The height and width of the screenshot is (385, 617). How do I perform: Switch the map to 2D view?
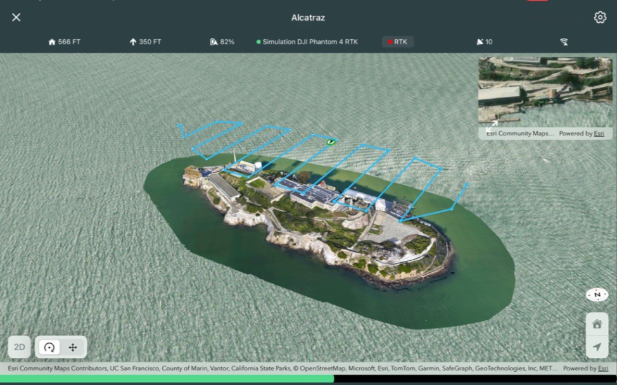click(x=19, y=347)
